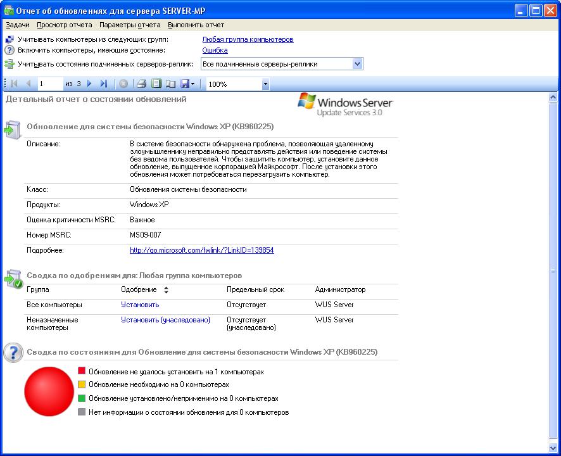Click title bar application icon

click(x=9, y=10)
